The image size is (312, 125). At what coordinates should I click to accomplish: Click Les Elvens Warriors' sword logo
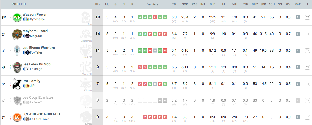(x=17, y=50)
